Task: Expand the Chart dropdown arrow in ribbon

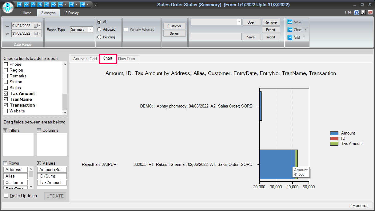Action: tap(305, 29)
